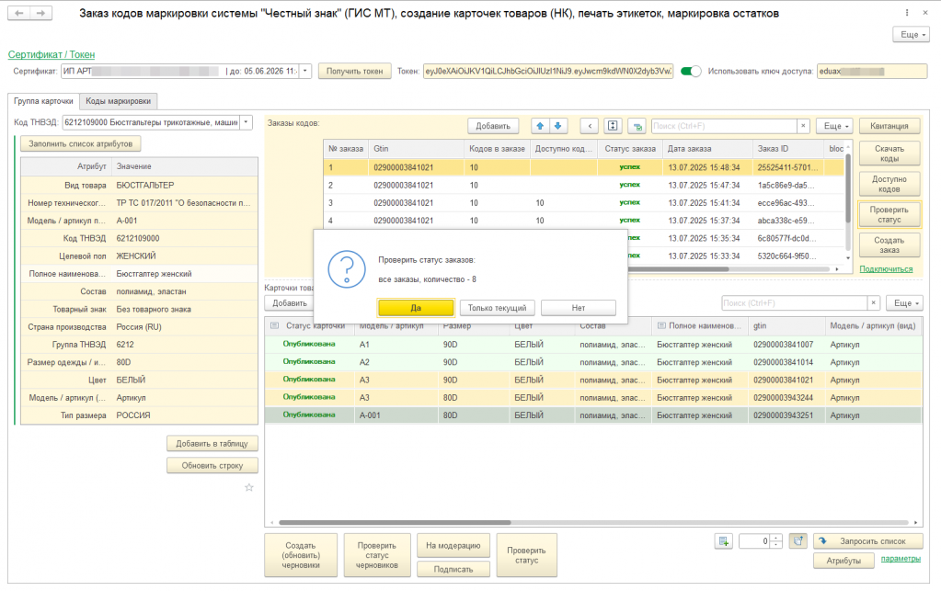Screen dimensions: 941x591
Task: Confirm dialog by pressing Да
Action: (x=416, y=308)
